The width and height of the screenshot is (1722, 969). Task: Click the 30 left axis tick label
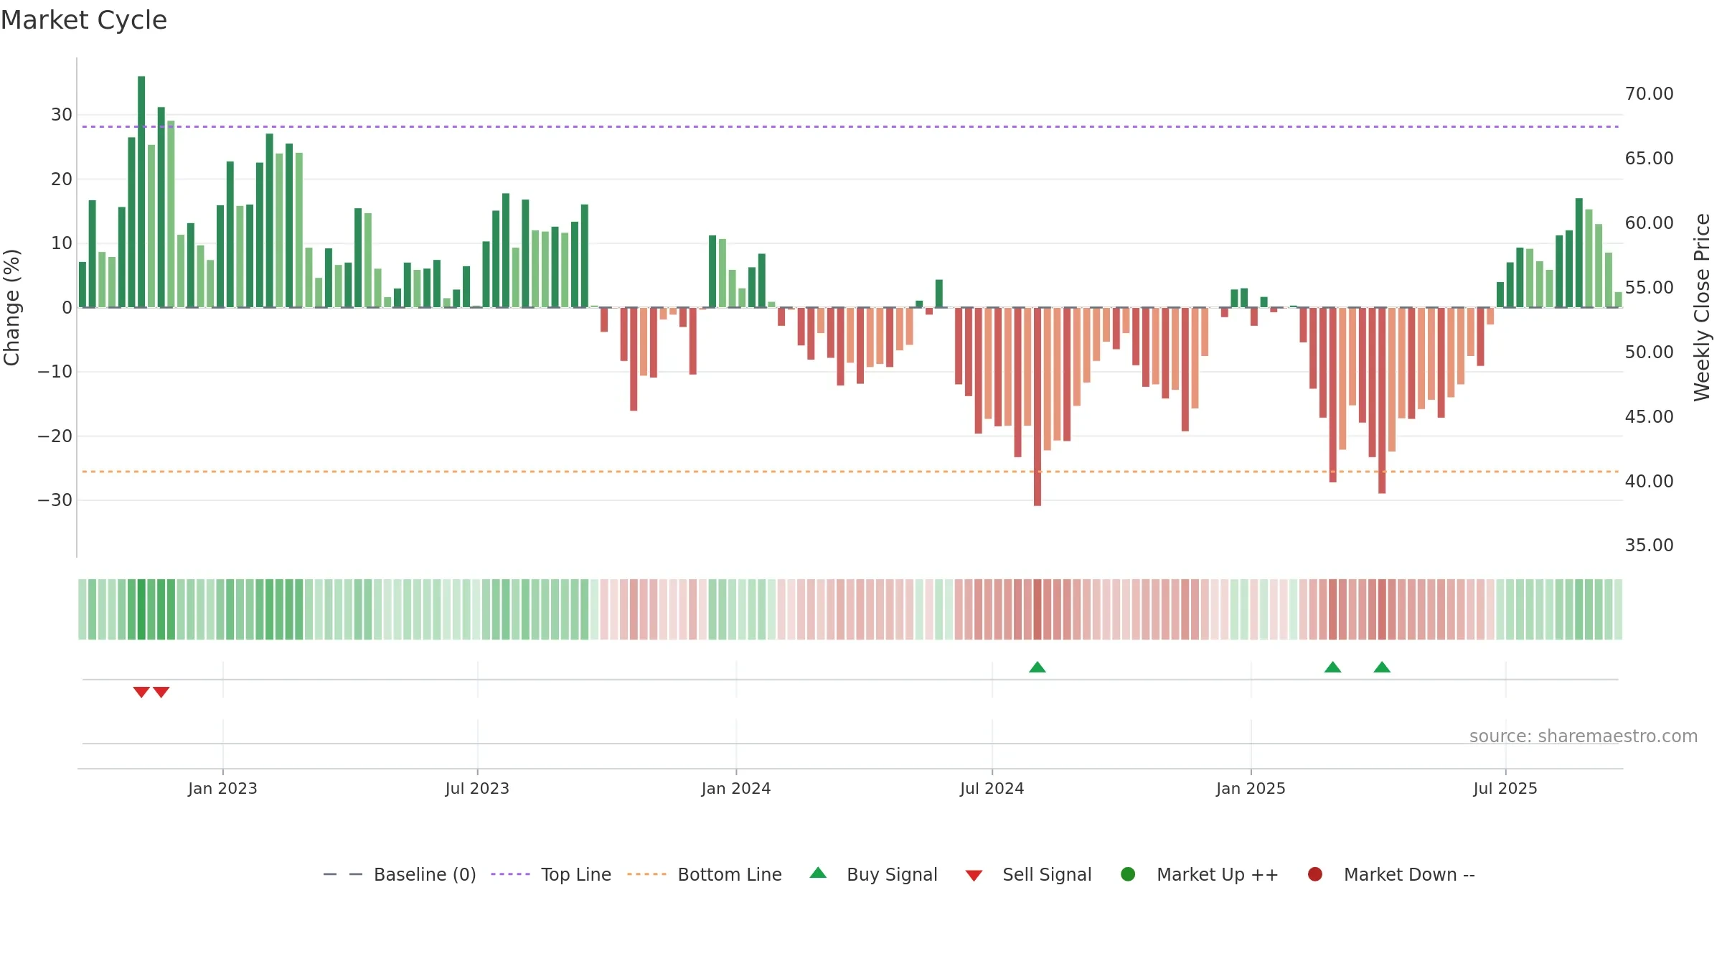62,115
